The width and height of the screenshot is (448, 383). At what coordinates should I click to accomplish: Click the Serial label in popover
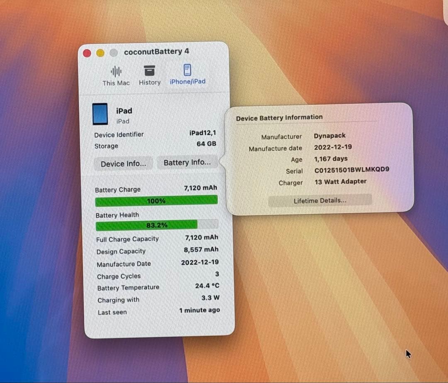point(294,171)
